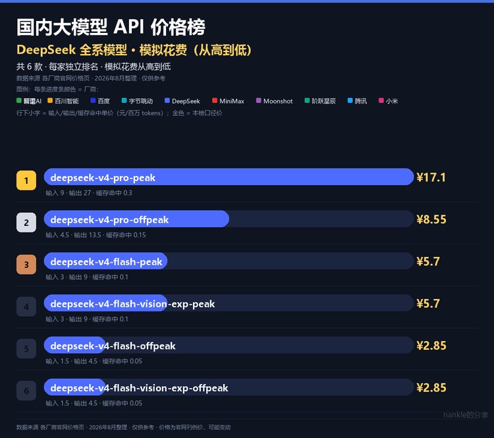This screenshot has width=494, height=438.
Task: Click the deepseek-v4-flash-peak bar label
Action: [106, 262]
